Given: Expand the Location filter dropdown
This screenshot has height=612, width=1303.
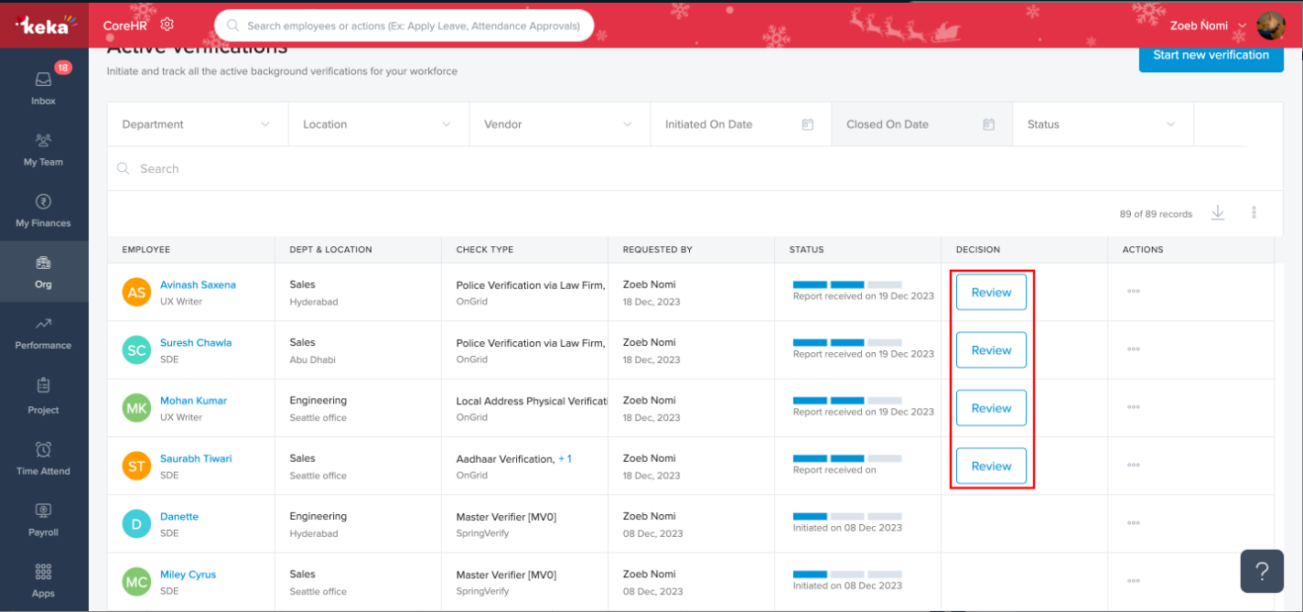Looking at the screenshot, I should coord(378,124).
